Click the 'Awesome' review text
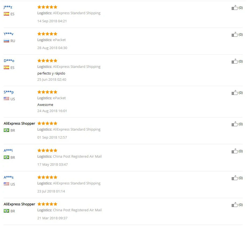Image resolution: width=247 pixels, height=226 pixels. [45, 105]
